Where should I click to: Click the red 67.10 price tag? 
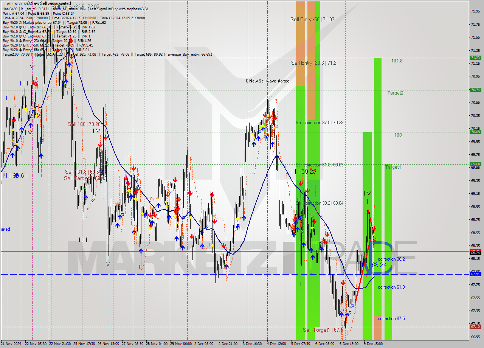point(475,326)
